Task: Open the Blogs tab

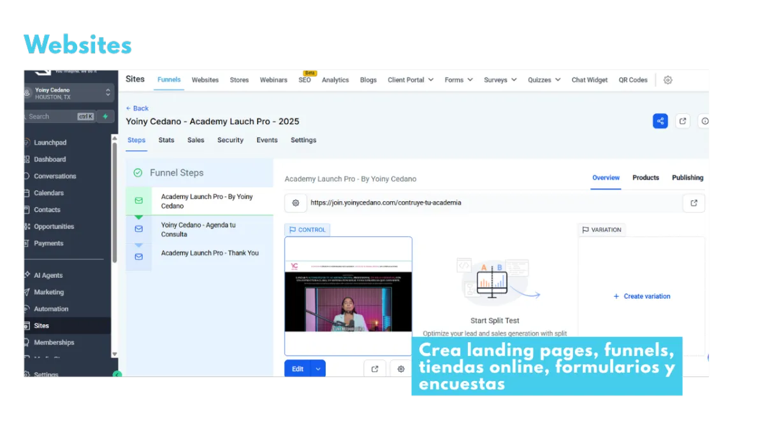Action: coord(368,80)
